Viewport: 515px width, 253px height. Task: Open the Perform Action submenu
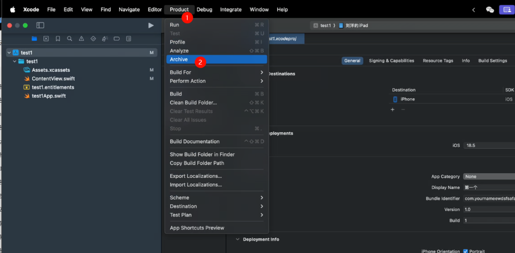point(216,81)
